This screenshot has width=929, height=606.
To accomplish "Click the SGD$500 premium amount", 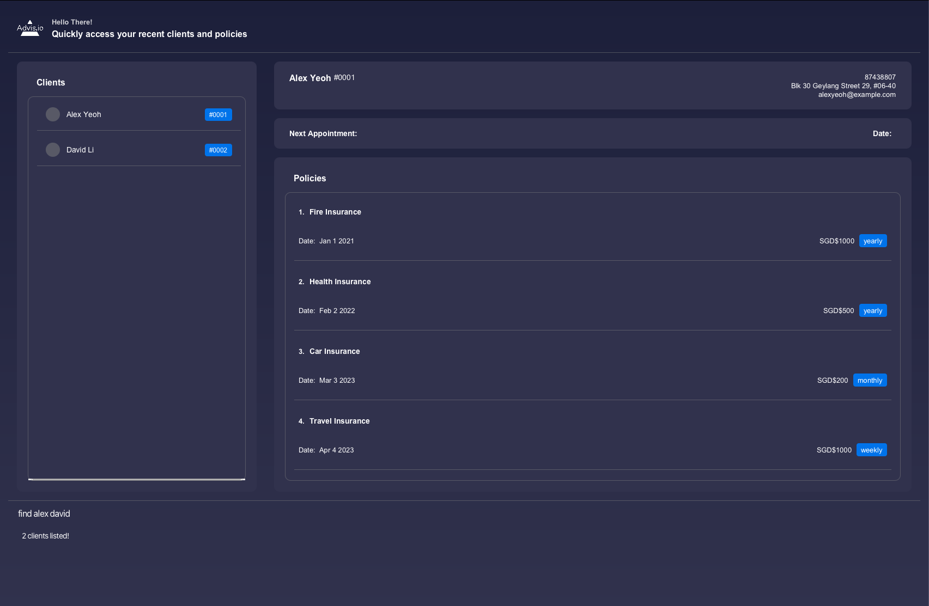I will pyautogui.click(x=839, y=310).
